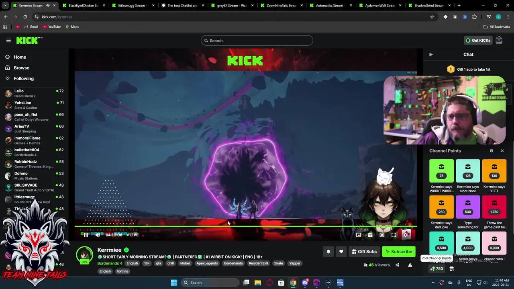This screenshot has height=289, width=514.
Task: Open Channel Points info icon
Action: (x=491, y=151)
